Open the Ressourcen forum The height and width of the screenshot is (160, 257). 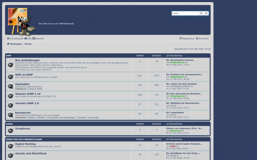[23, 113]
